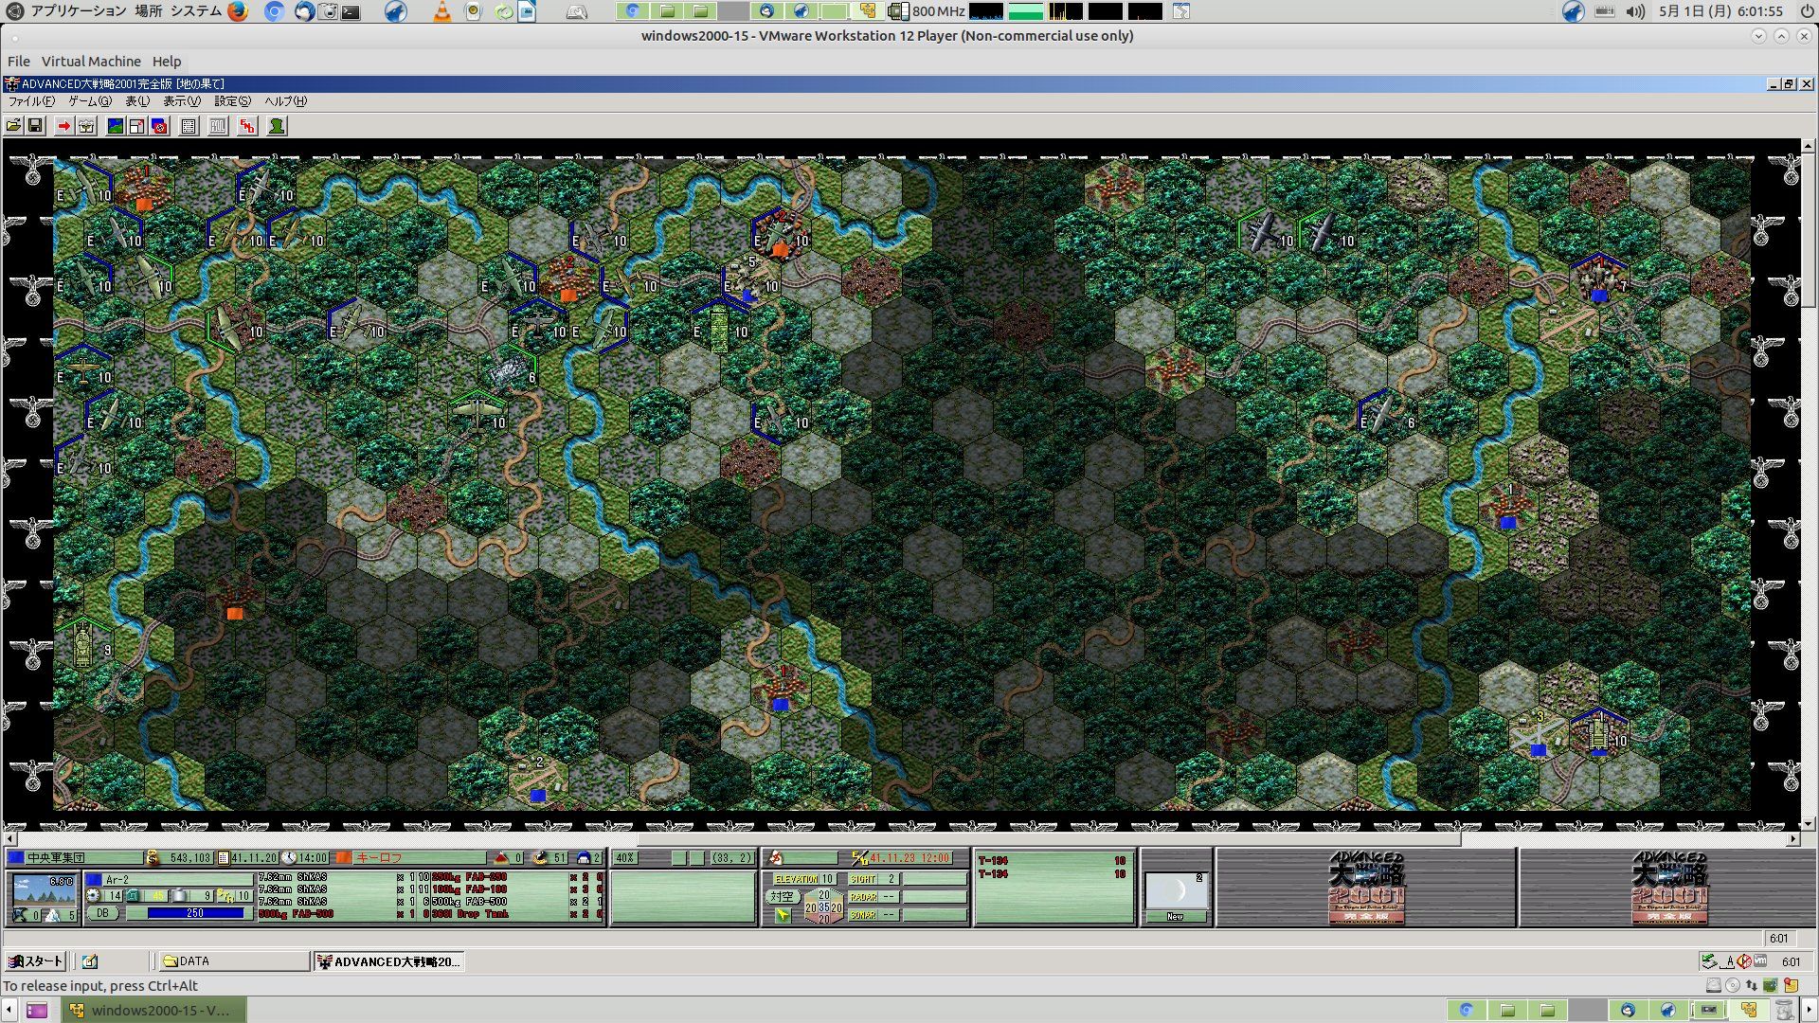The image size is (1819, 1023).
Task: Open the 表示(V) menu
Action: (x=182, y=101)
